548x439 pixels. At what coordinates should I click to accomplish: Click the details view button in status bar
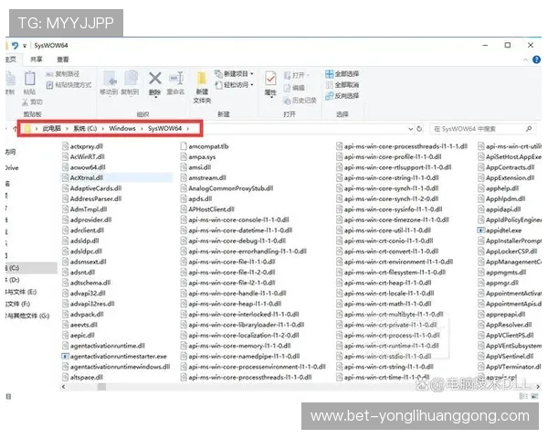tap(523, 396)
